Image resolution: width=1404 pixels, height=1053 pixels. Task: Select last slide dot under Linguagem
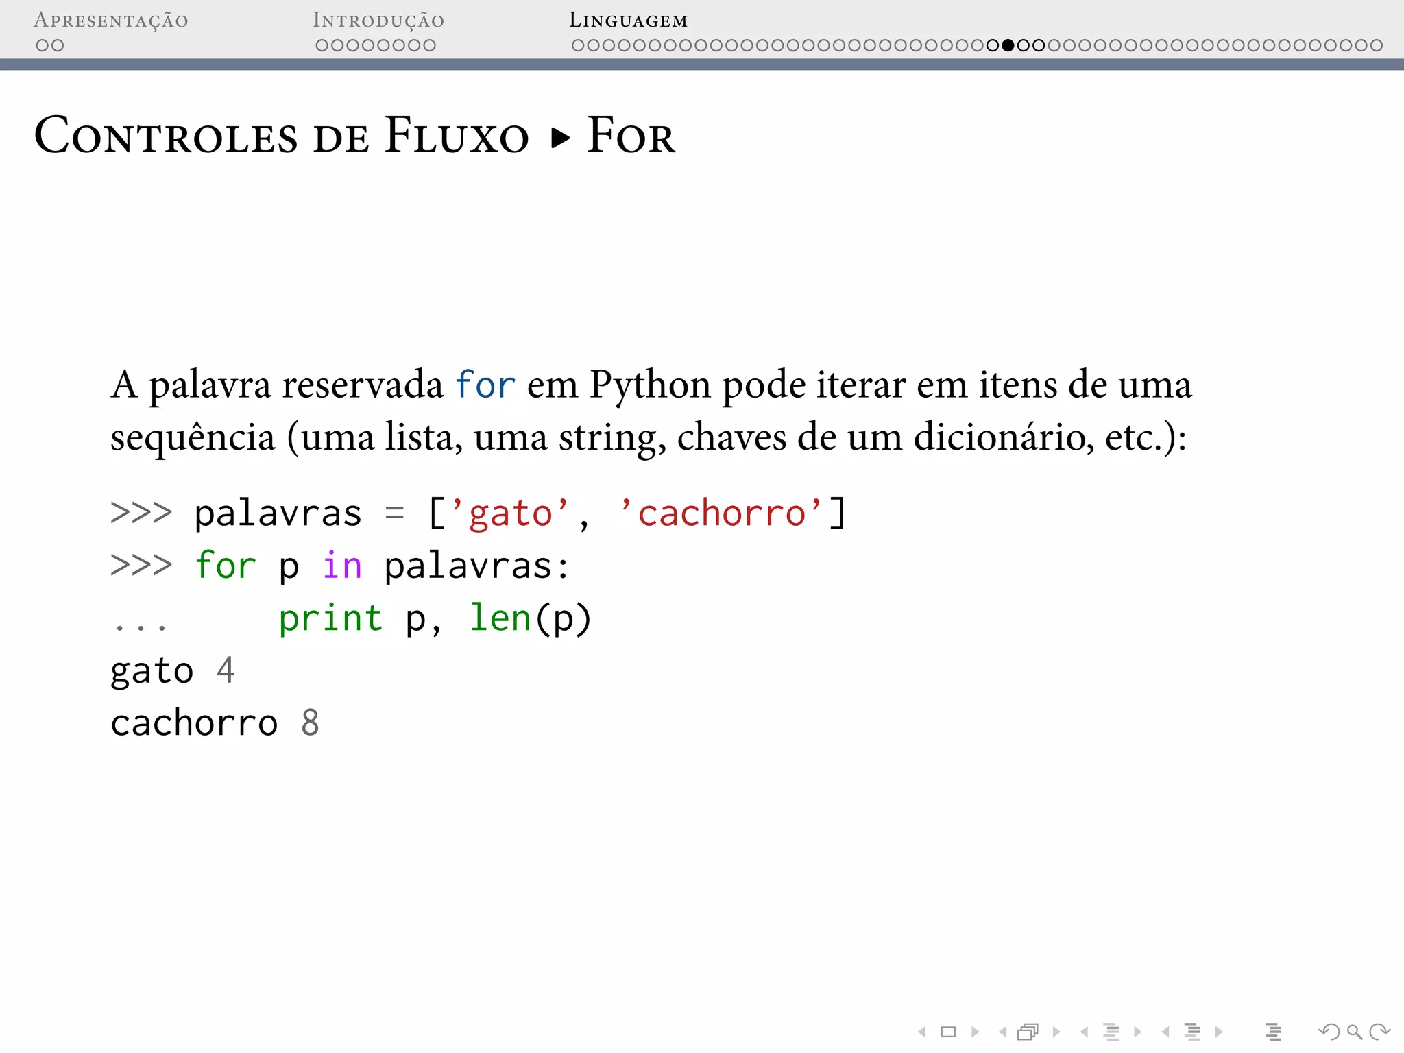(x=1377, y=45)
